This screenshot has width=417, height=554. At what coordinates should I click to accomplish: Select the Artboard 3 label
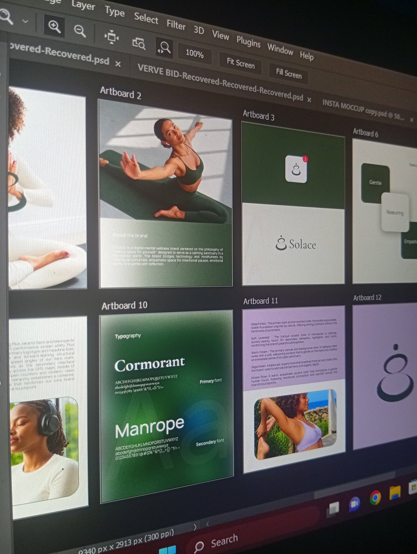(x=259, y=115)
